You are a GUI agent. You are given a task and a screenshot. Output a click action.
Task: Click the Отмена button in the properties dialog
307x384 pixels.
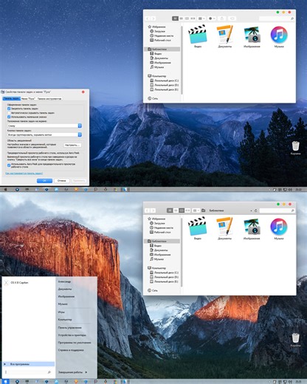coord(61,180)
